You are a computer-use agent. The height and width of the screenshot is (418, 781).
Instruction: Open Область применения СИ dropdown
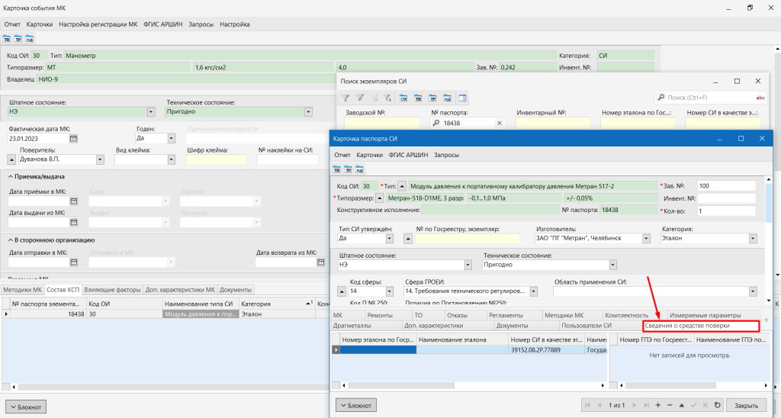coord(753,291)
